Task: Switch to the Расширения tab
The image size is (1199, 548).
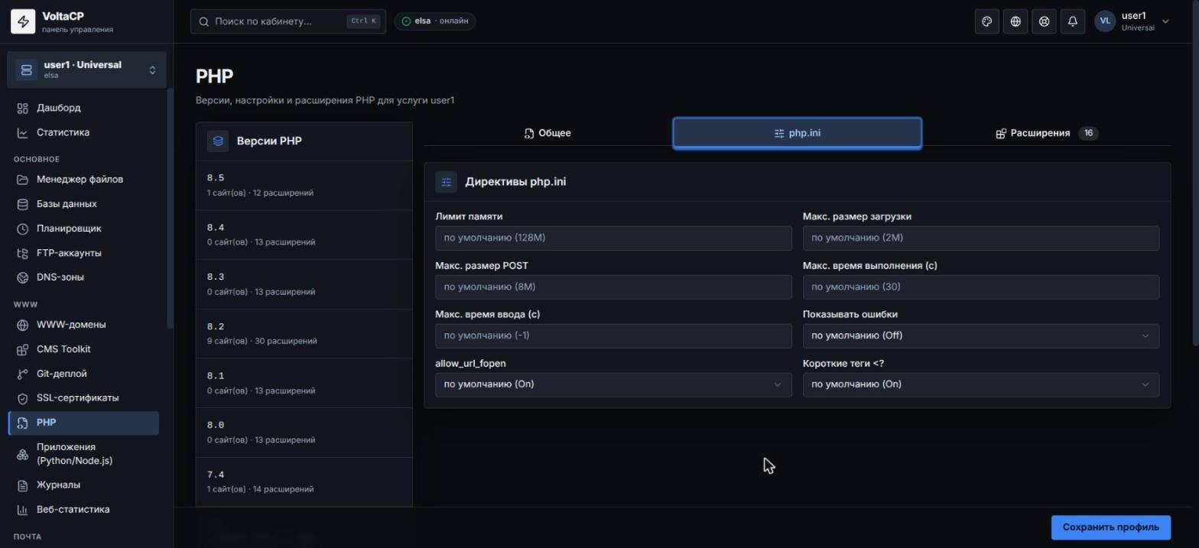Action: pyautogui.click(x=1046, y=133)
